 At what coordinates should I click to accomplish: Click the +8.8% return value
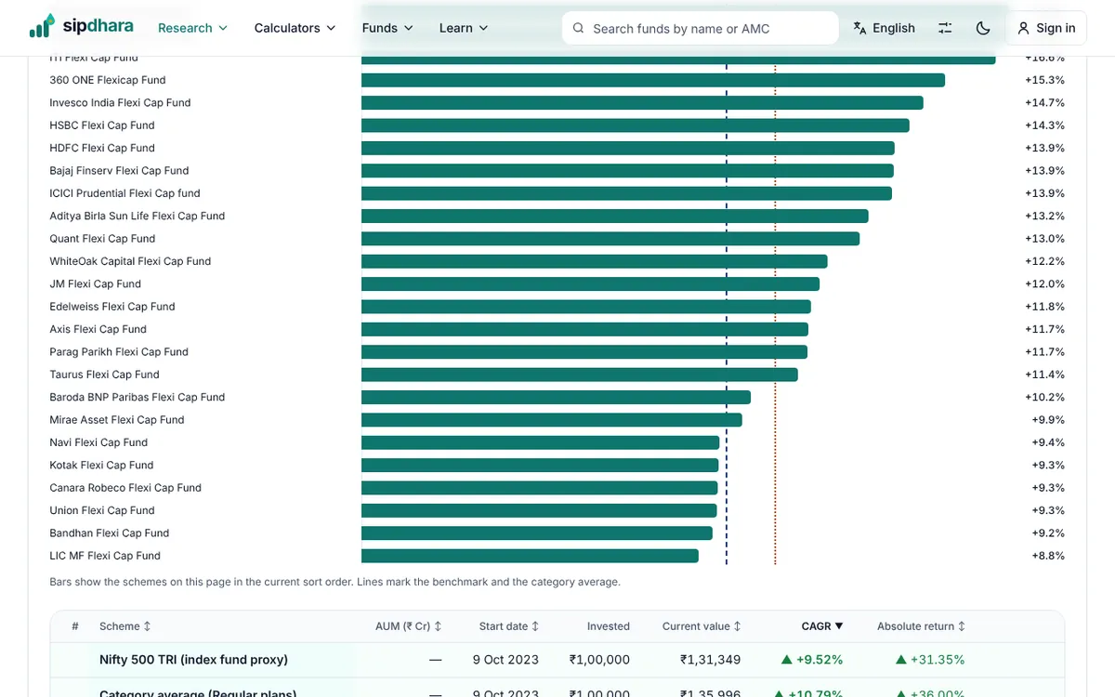click(x=1048, y=556)
